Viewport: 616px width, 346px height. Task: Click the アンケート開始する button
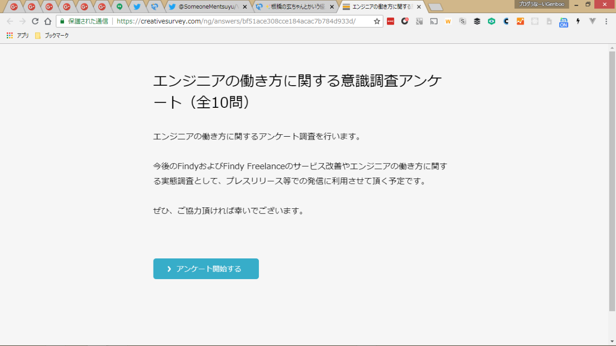206,269
